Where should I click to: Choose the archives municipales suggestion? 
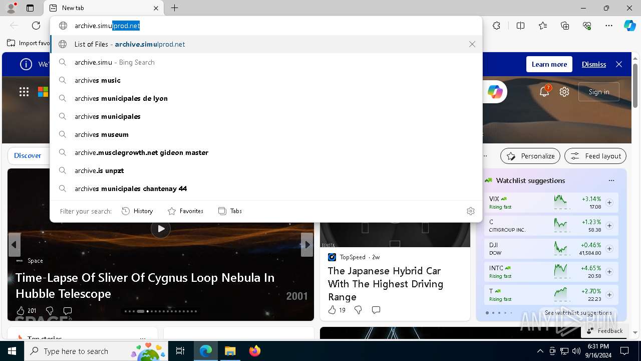[x=266, y=116]
